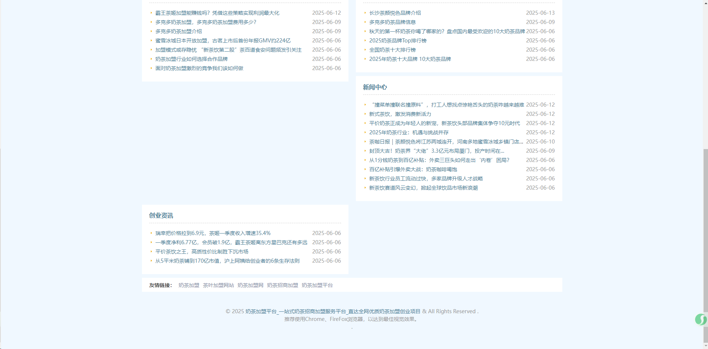The height and width of the screenshot is (349, 708).
Task: Click arrow bullet before "瑞幸把价格拉到6.9元" item
Action: (151, 233)
